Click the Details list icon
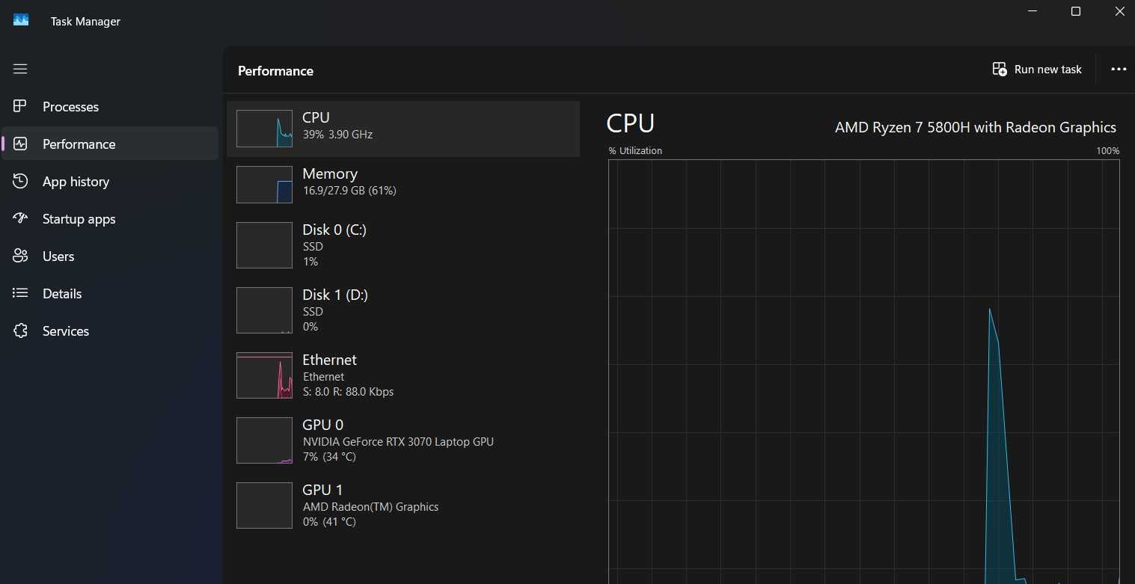This screenshot has height=584, width=1135. coord(20,293)
